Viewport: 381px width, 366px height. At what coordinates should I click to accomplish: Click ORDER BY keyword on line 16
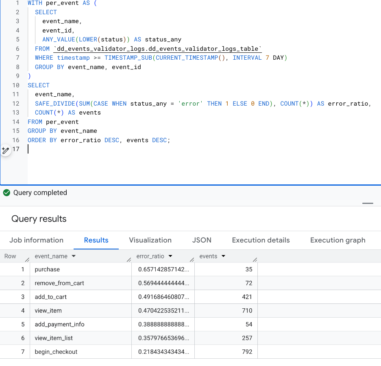point(42,140)
